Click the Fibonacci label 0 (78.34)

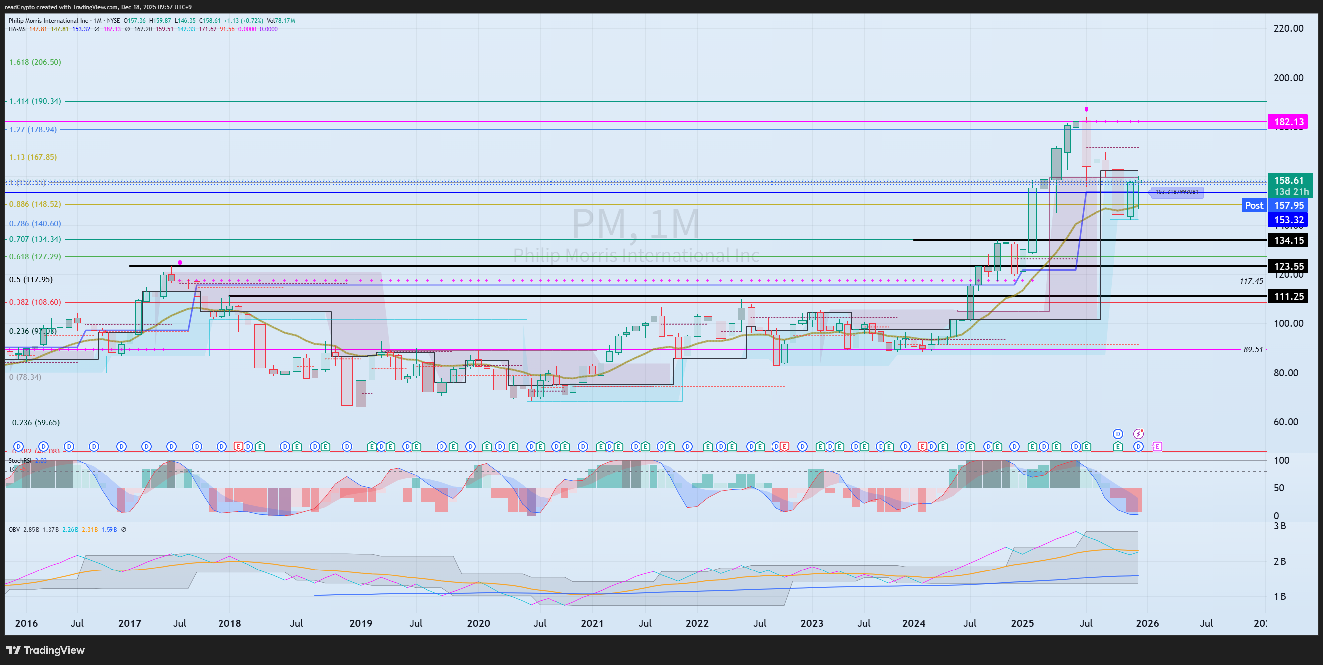tap(26, 376)
